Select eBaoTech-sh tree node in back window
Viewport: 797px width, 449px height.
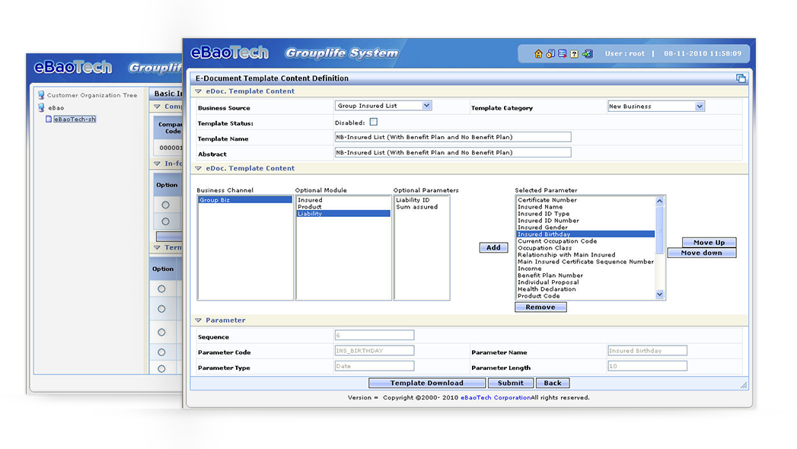[x=75, y=119]
